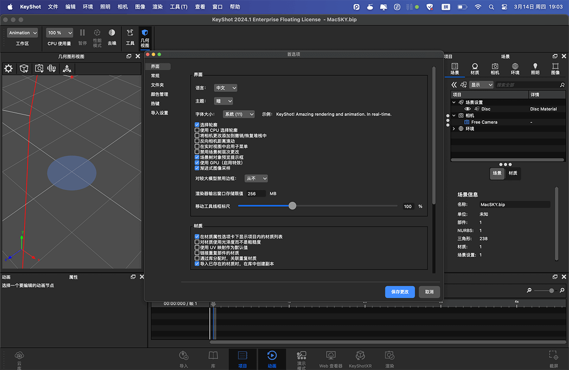
Task: Uncheck 选择轮廓 checkbox
Action: [197, 125]
